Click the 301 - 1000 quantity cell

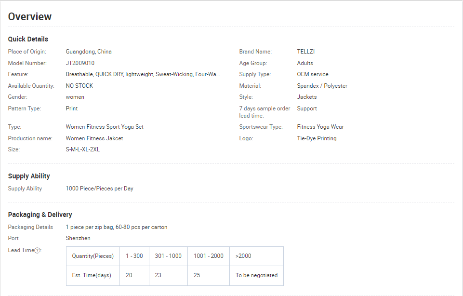pos(168,256)
